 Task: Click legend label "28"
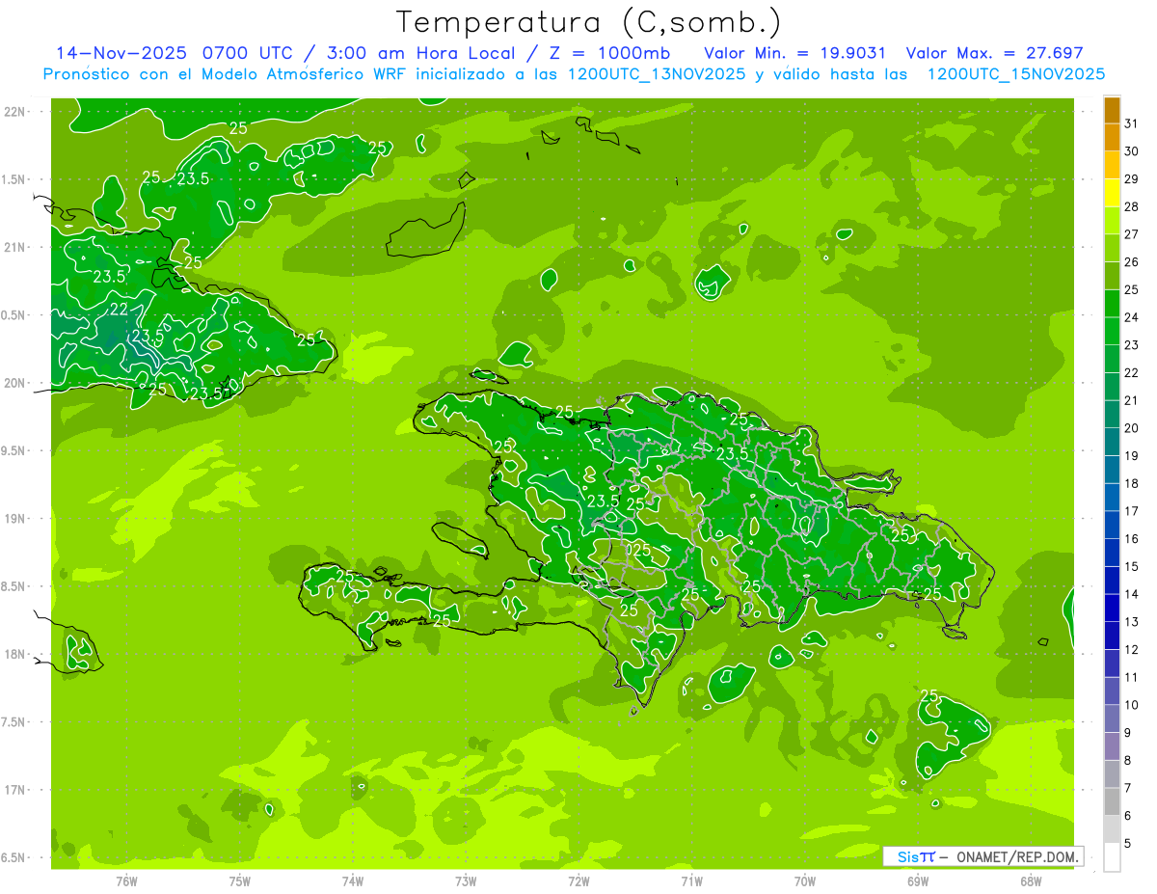(x=1131, y=206)
